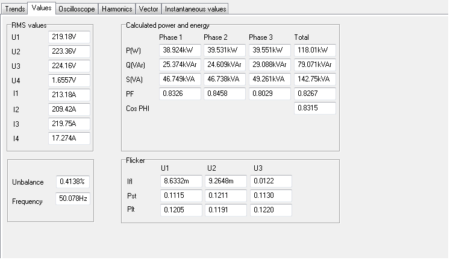
Task: Click the U4 RMS value field
Action: click(x=69, y=80)
